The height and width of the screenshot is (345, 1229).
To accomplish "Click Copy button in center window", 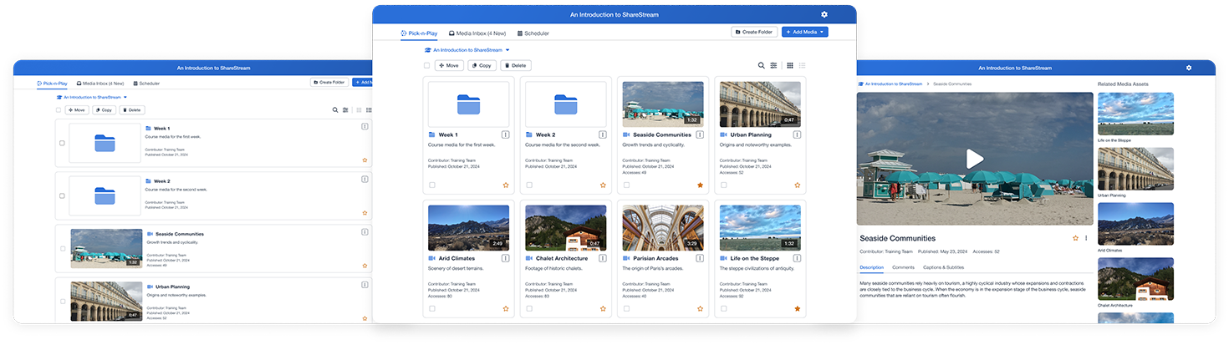I will tap(481, 65).
